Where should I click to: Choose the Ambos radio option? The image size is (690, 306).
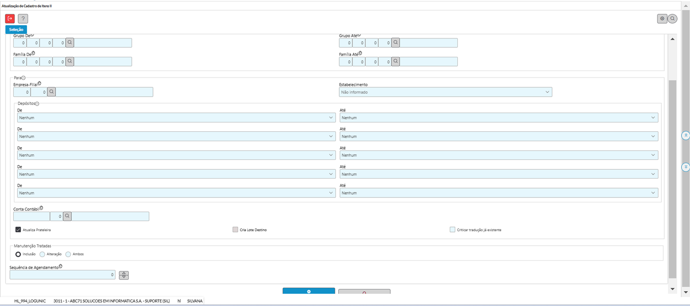coord(68,254)
